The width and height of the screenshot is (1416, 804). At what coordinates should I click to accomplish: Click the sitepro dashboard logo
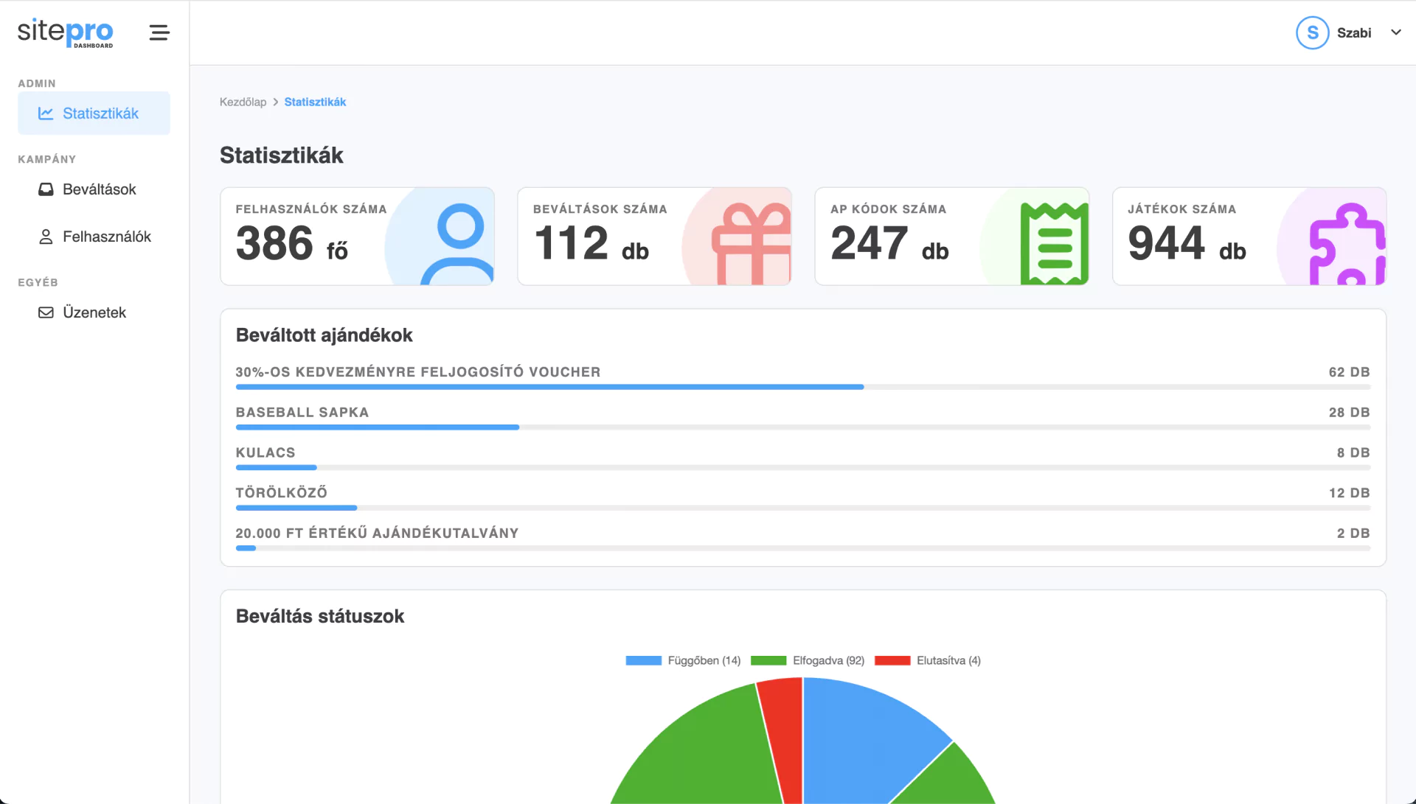click(65, 32)
